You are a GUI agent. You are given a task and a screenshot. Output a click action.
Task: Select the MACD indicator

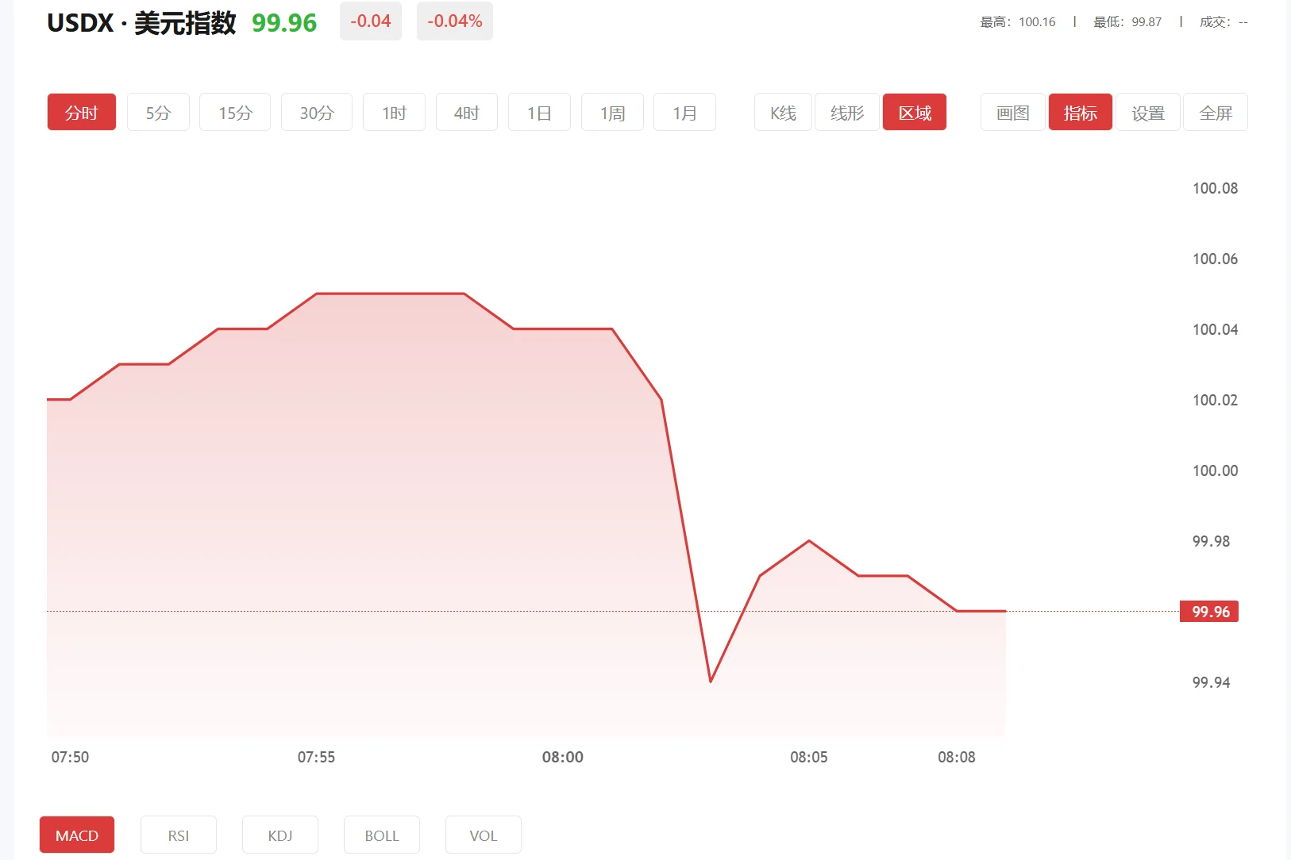77,835
